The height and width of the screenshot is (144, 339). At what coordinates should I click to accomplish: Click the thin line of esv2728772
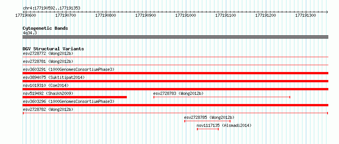(175, 57)
